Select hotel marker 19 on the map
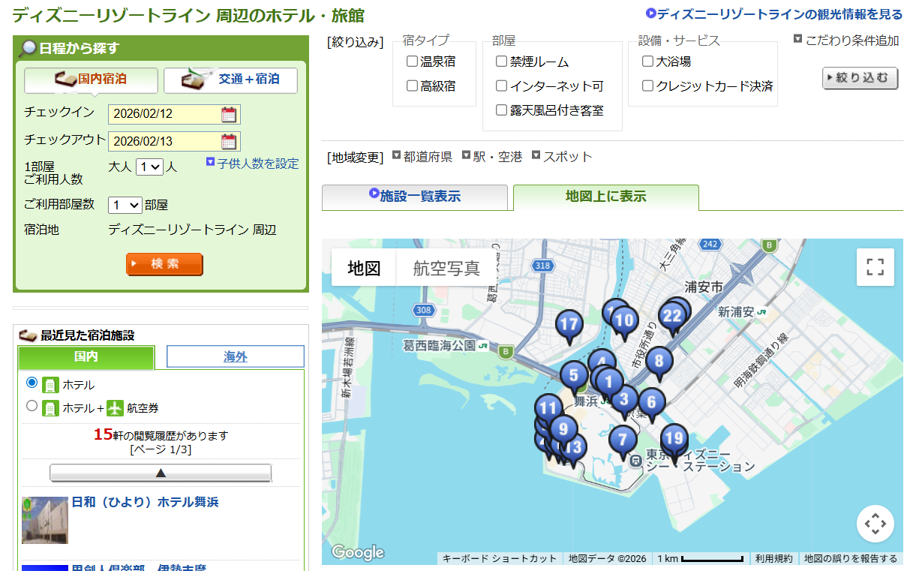916x571 pixels. [x=674, y=438]
